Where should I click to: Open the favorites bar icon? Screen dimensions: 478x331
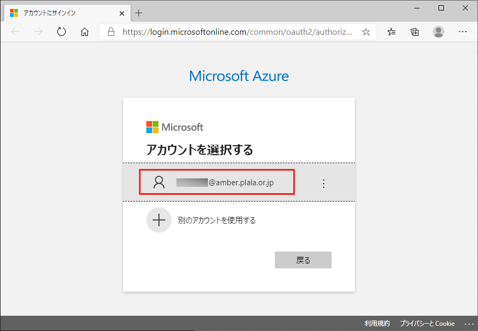391,32
